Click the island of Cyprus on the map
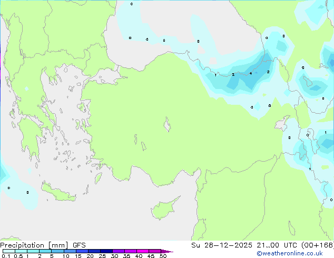The height and width of the screenshot is (258, 334). (x=164, y=209)
